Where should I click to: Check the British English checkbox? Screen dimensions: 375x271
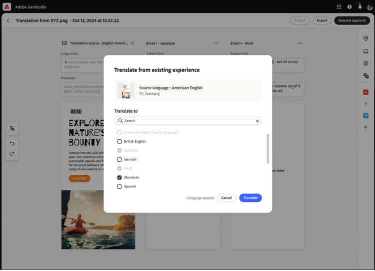[119, 142]
